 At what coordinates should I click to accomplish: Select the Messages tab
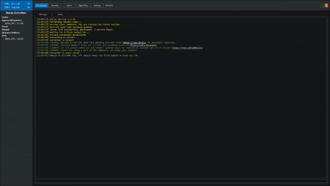pyautogui.click(x=43, y=15)
